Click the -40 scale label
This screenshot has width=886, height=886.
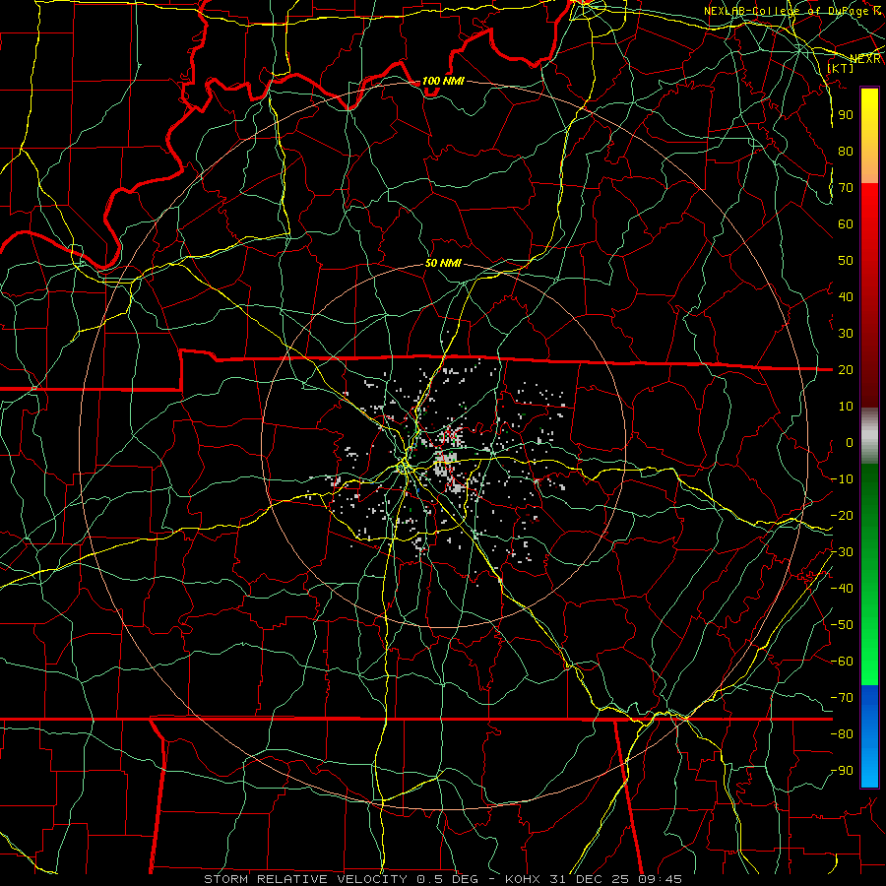[842, 589]
